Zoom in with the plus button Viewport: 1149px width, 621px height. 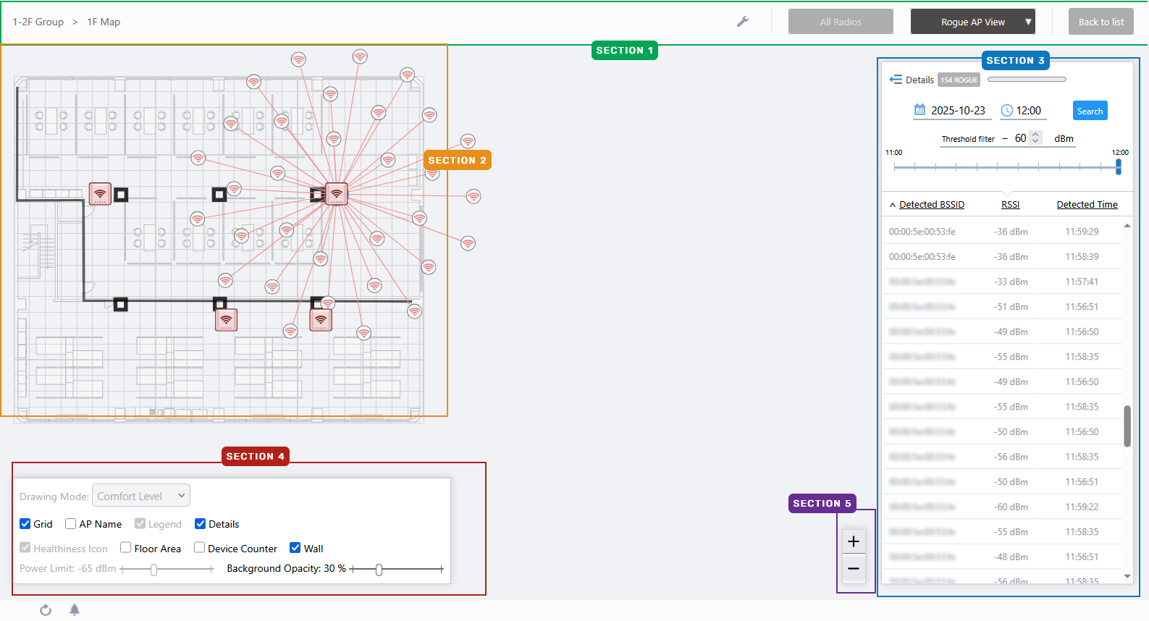(x=854, y=541)
